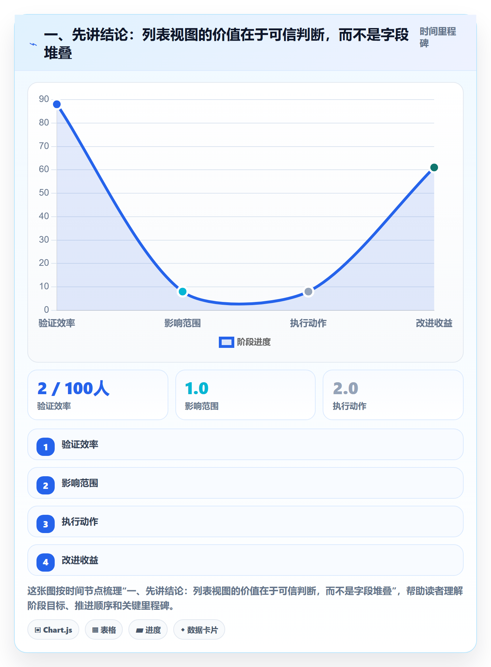Click the description paragraph starting 这张图按时间节点
The height and width of the screenshot is (667, 491).
[x=245, y=598]
